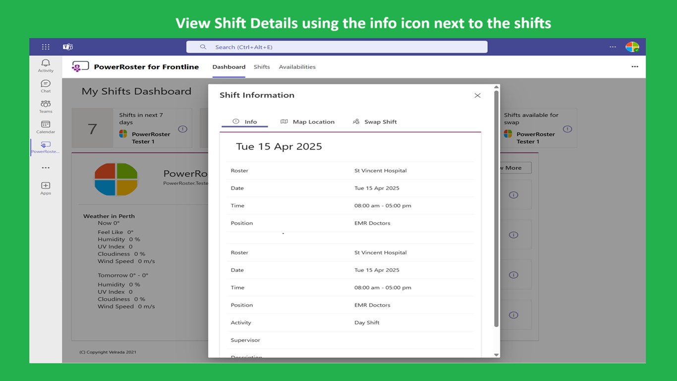Click the Copyright Velrada 2021 footer
Screen dimensions: 677x381
pyautogui.click(x=108, y=352)
